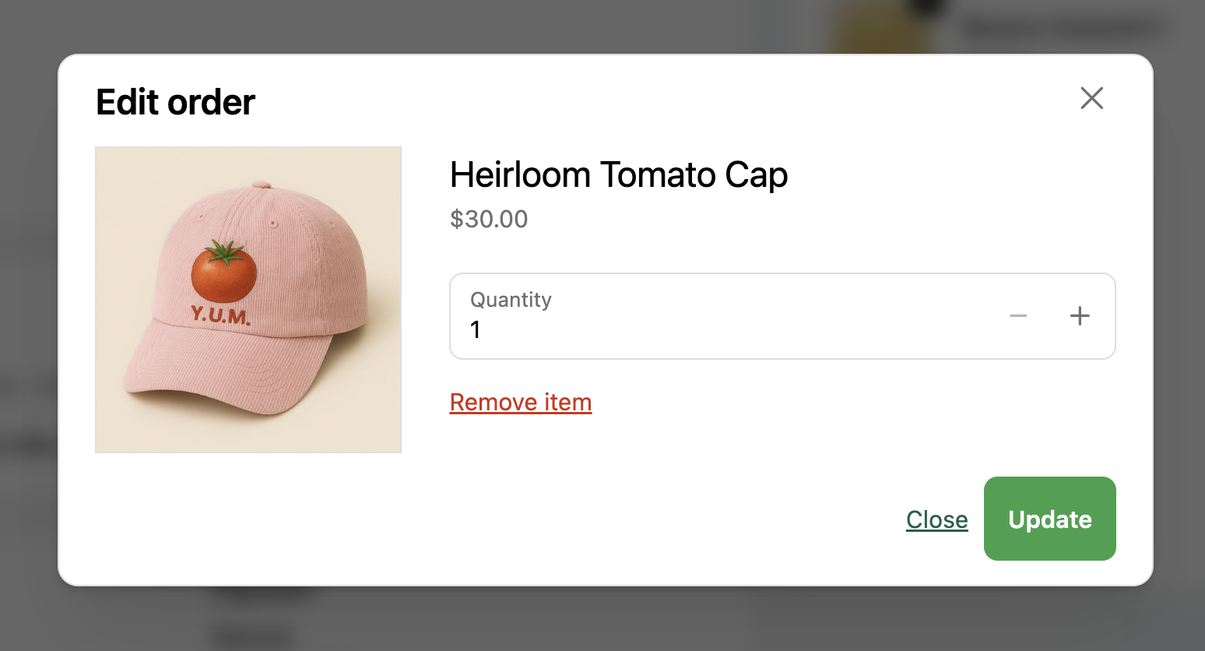This screenshot has height=651, width=1205.
Task: Click the Edit order dialog heading
Action: coord(174,101)
